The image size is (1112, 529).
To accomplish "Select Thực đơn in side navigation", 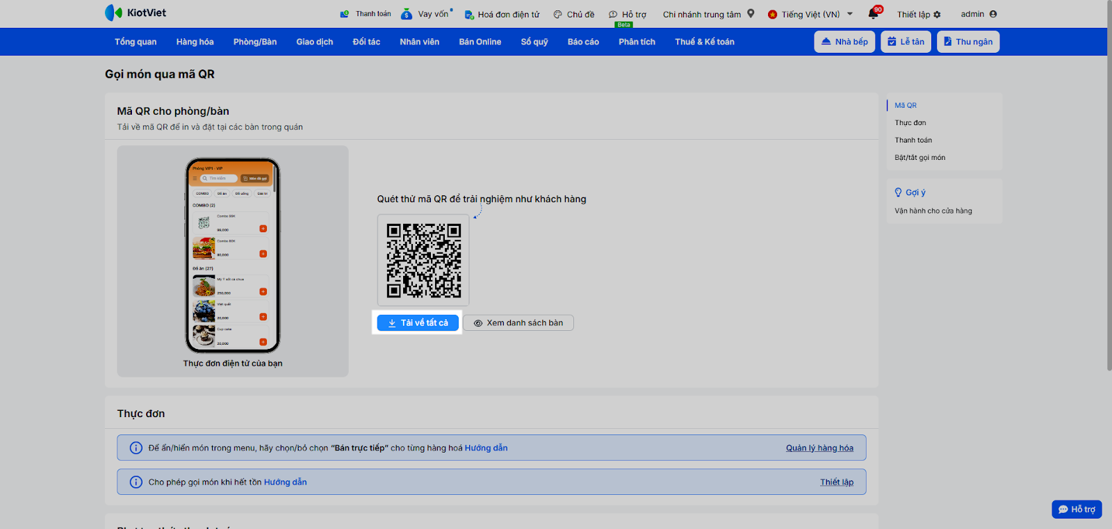I will tap(910, 123).
